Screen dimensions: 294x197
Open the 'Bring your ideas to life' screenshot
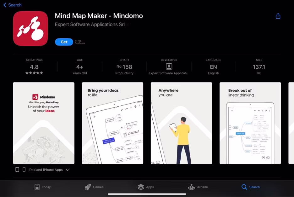112,123
